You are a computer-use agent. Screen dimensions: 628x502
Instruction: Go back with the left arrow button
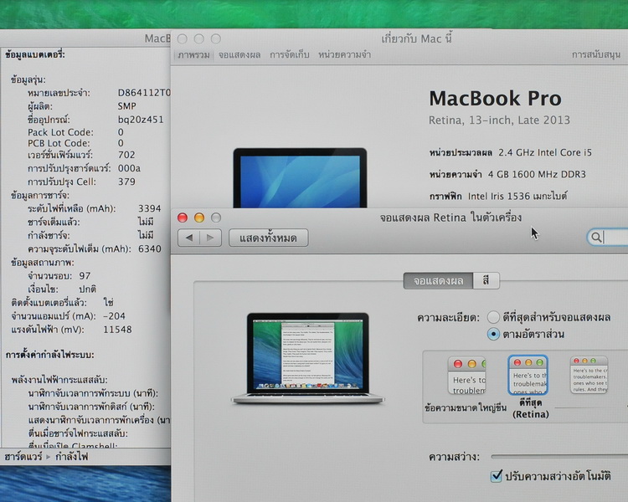click(x=188, y=238)
